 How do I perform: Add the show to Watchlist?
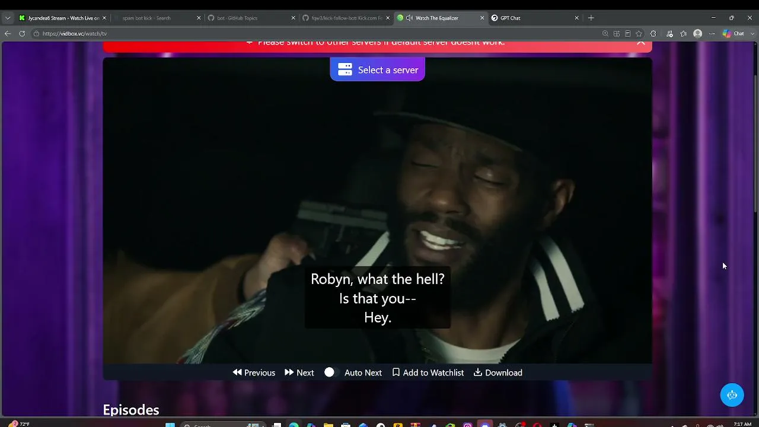pos(428,372)
